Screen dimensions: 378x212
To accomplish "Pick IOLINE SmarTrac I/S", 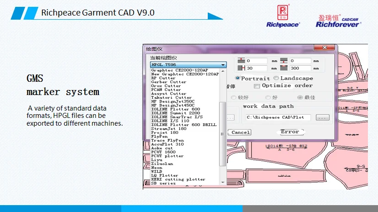I will pos(177,117).
